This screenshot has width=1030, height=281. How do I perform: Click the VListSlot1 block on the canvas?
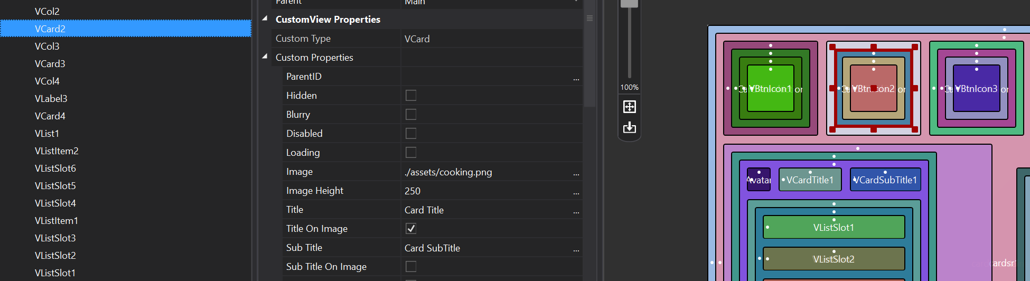(834, 228)
